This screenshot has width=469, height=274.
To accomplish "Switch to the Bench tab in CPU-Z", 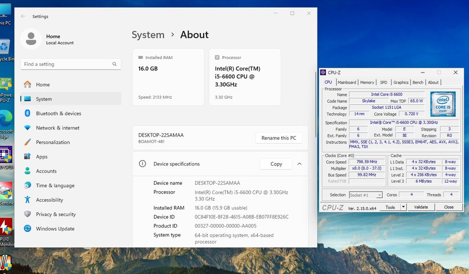I will (x=418, y=82).
